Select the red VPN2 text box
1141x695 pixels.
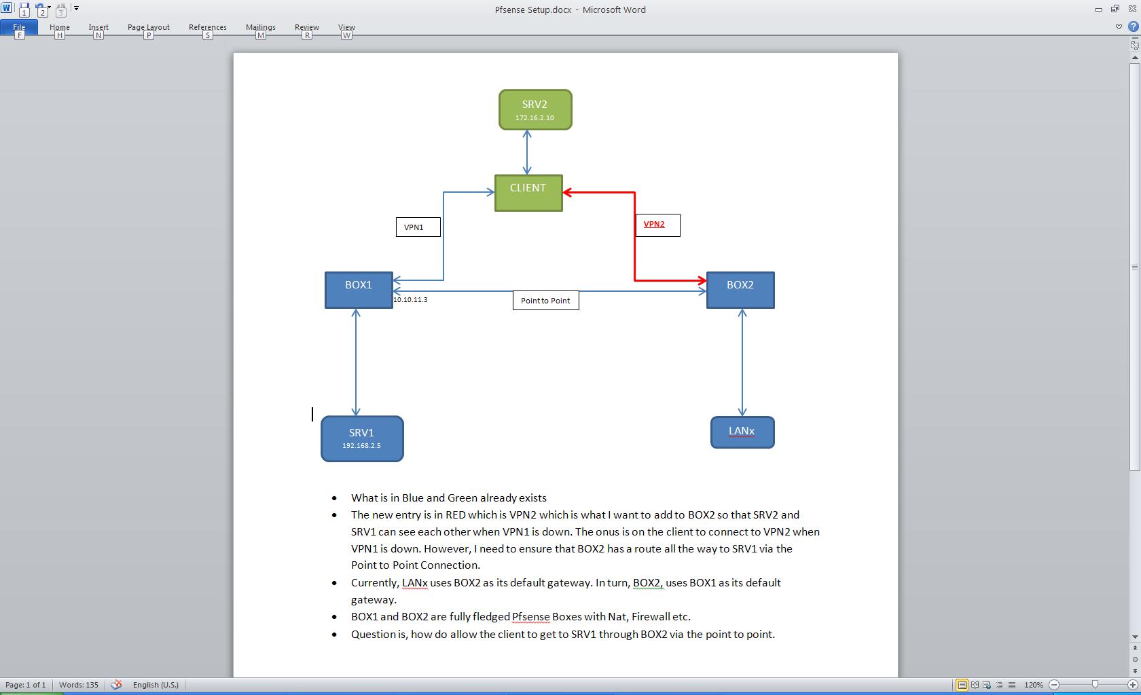pyautogui.click(x=657, y=225)
